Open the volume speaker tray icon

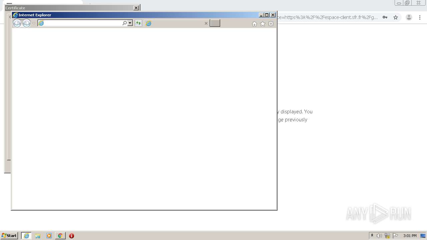(379, 236)
